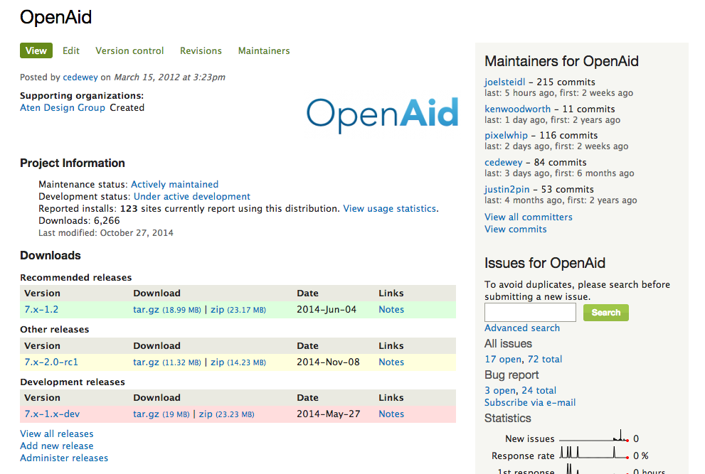This screenshot has width=705, height=474.
Task: Click View all committers
Action: point(529,217)
